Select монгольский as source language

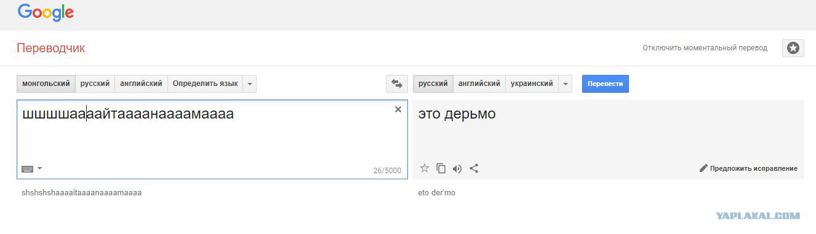point(46,84)
